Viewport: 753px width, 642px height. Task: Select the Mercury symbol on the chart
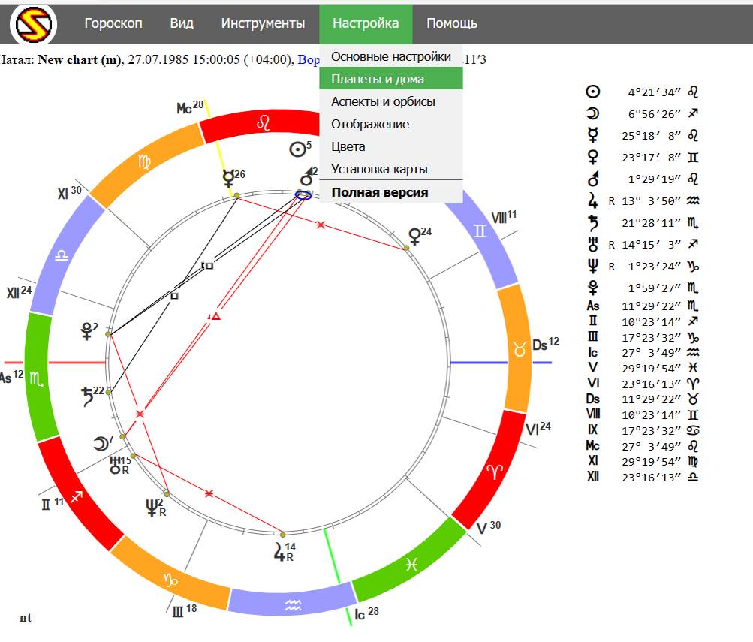(228, 179)
